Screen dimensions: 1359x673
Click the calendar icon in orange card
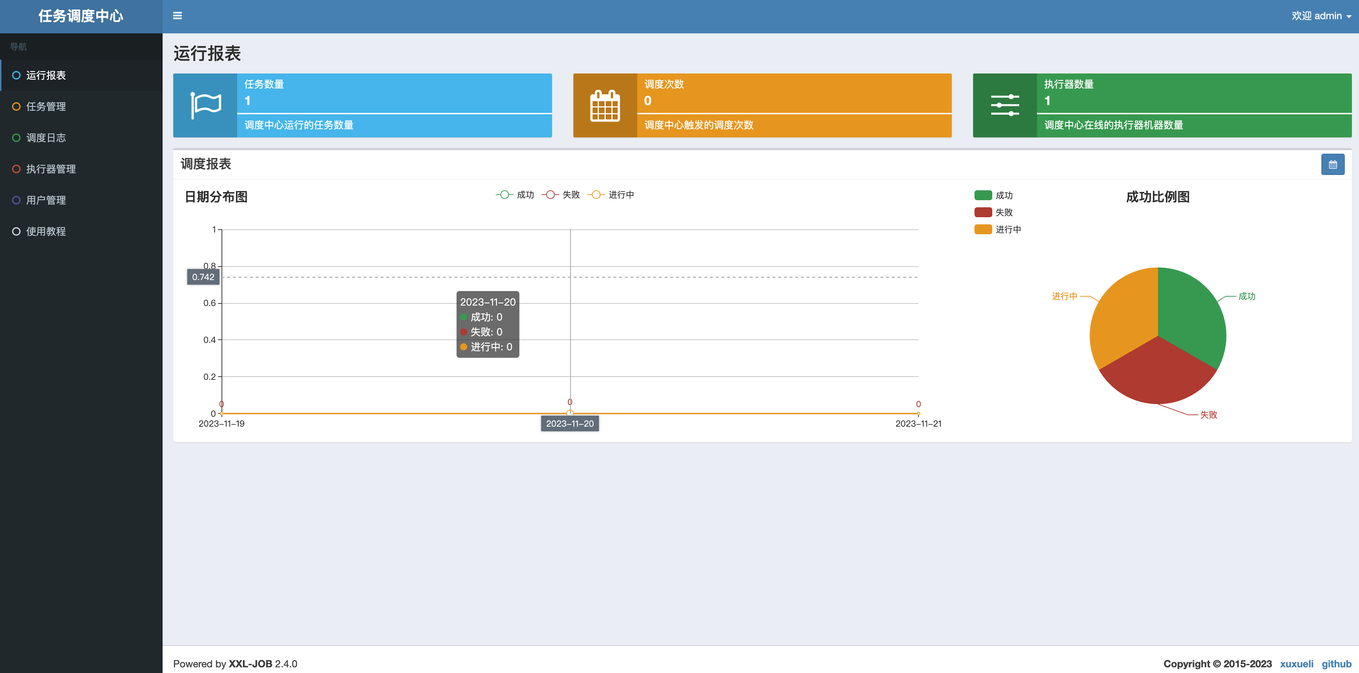click(x=605, y=105)
